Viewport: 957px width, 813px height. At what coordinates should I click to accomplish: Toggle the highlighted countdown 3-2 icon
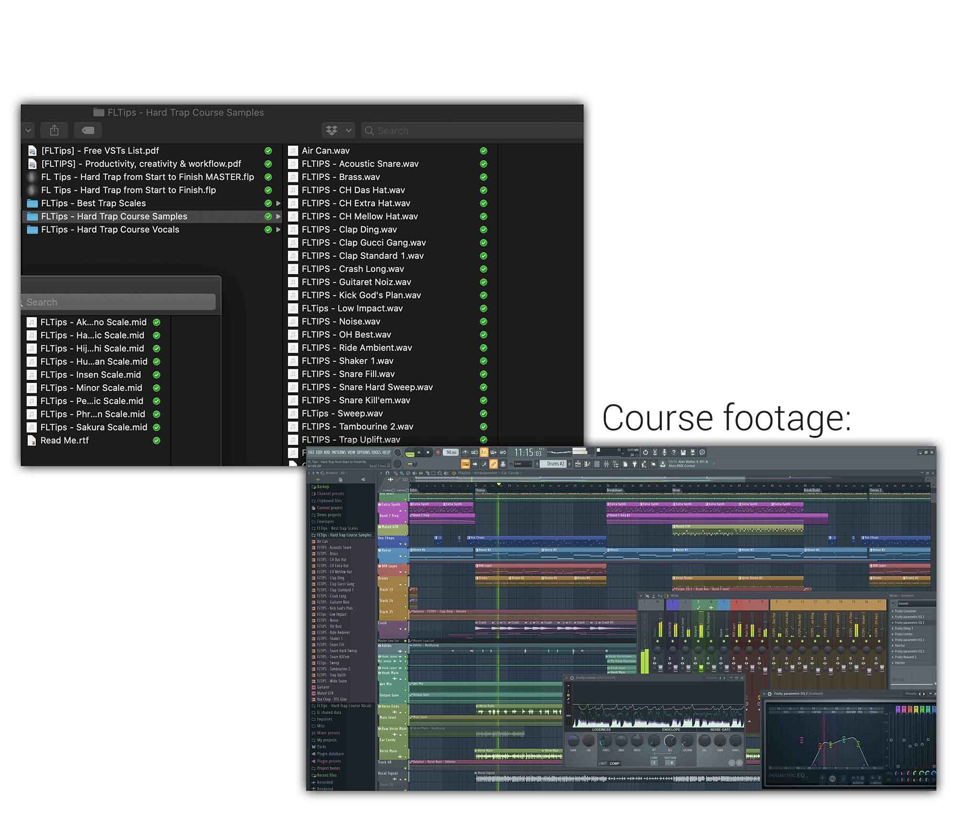click(x=484, y=452)
